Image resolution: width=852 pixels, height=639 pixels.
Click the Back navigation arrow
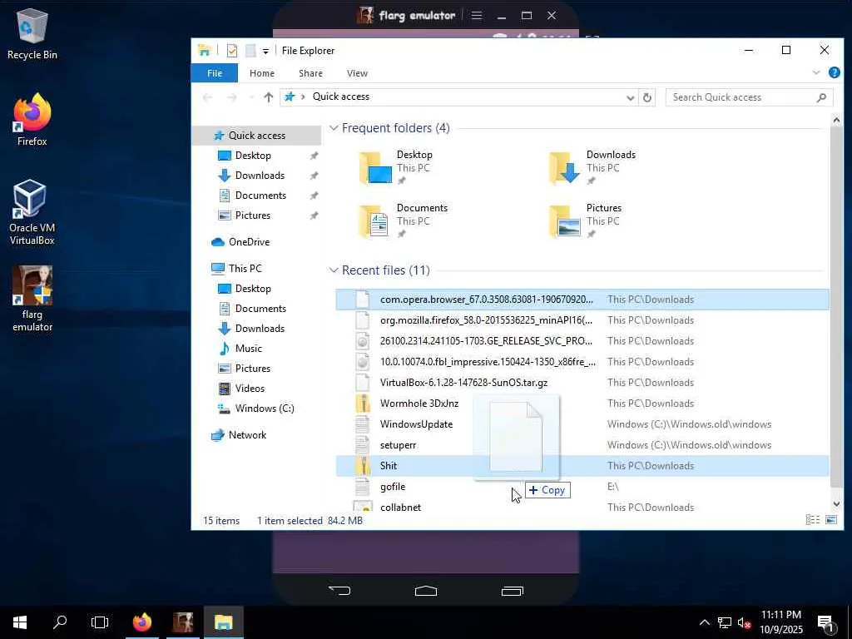(x=207, y=97)
